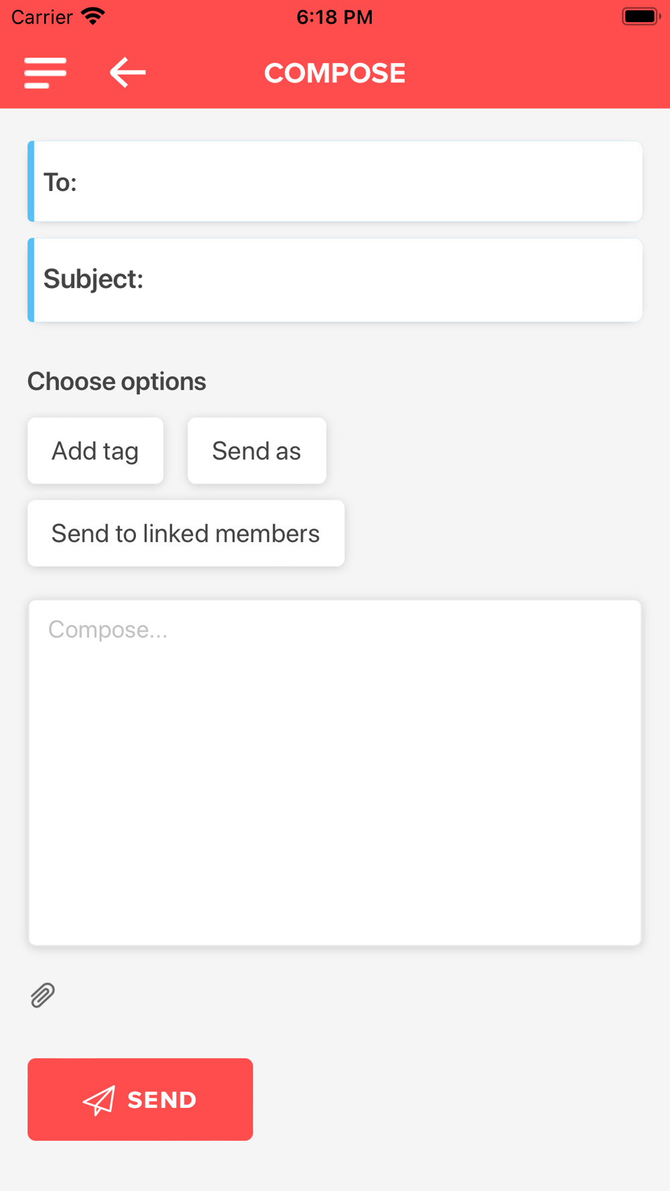Select the Add tag option

point(95,451)
